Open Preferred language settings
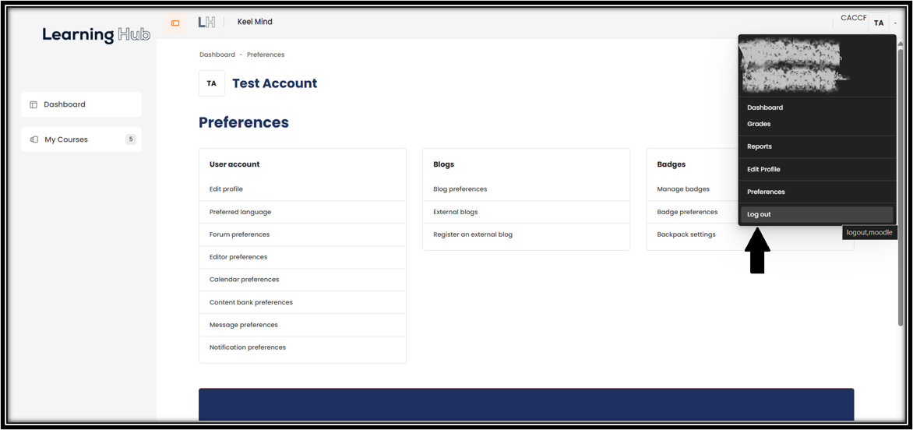 point(240,212)
